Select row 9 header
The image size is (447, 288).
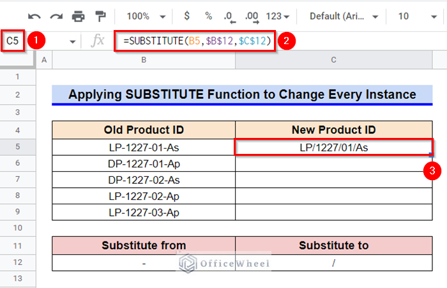[x=18, y=212]
